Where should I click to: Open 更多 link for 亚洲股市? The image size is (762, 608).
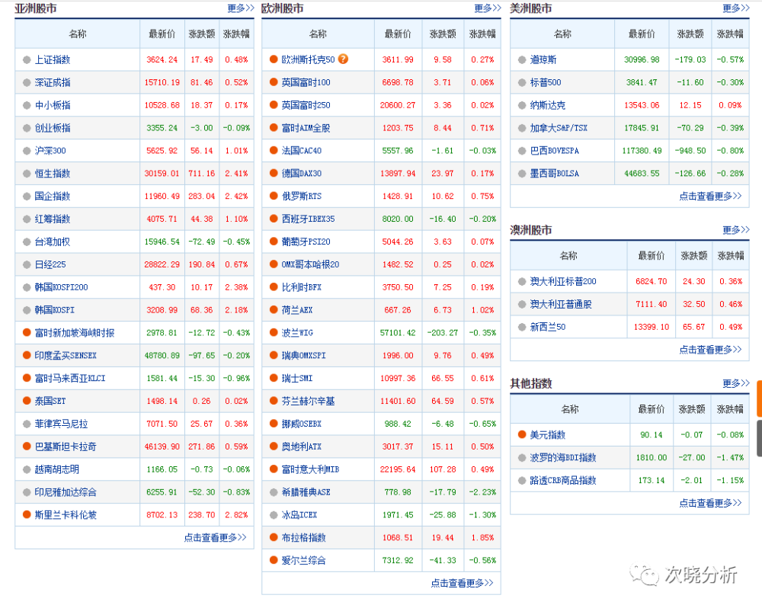pos(241,8)
